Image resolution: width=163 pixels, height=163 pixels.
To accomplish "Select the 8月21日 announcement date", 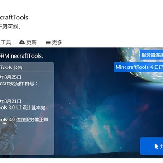I will click(10, 101).
